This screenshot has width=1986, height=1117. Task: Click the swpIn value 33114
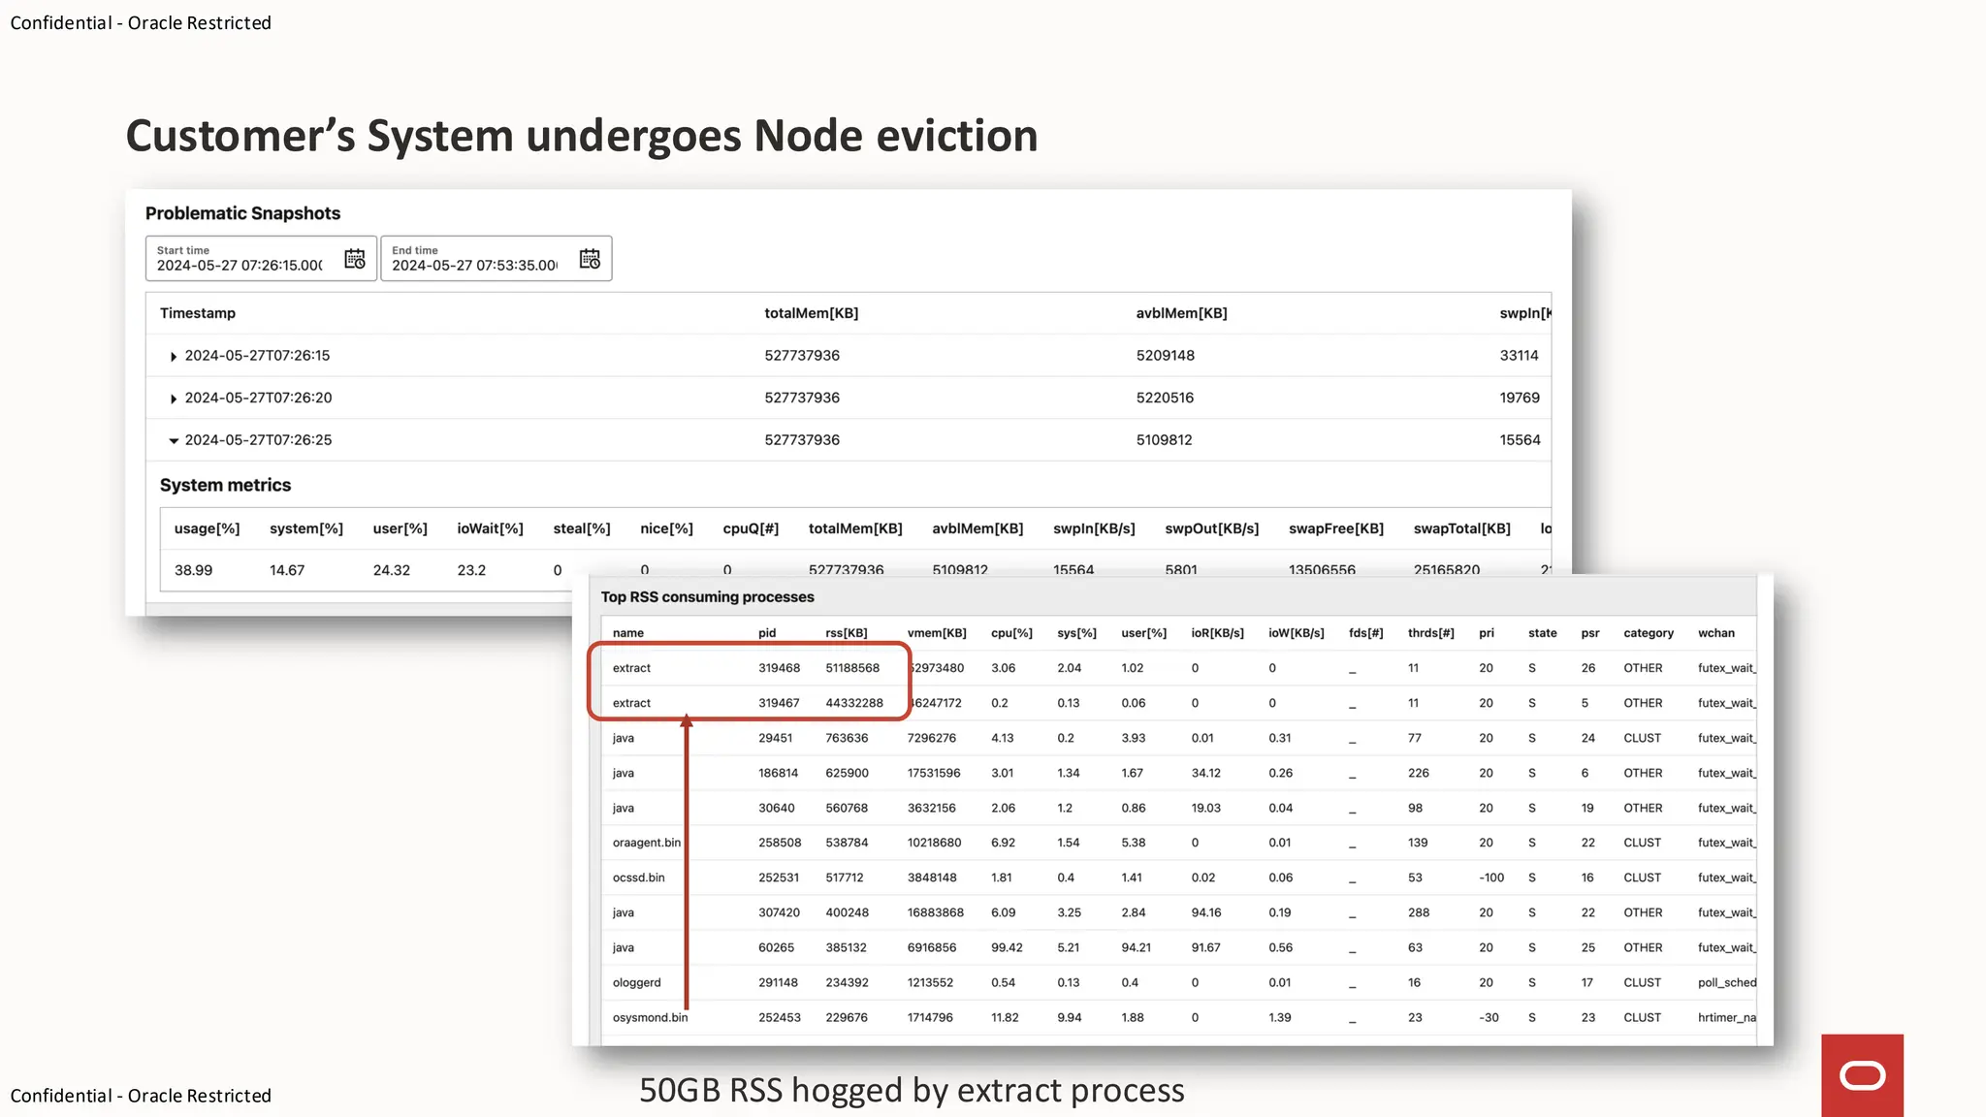click(1520, 356)
